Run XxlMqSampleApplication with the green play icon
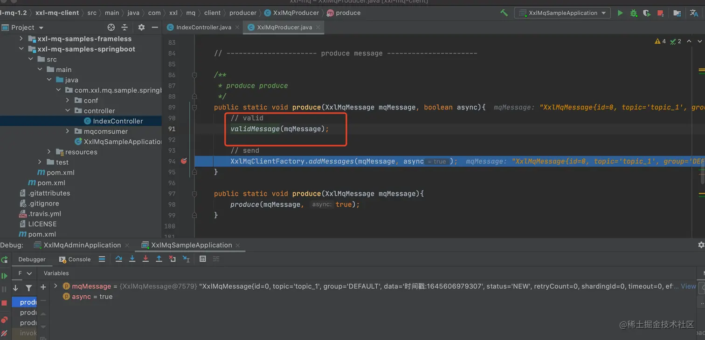 pos(620,13)
